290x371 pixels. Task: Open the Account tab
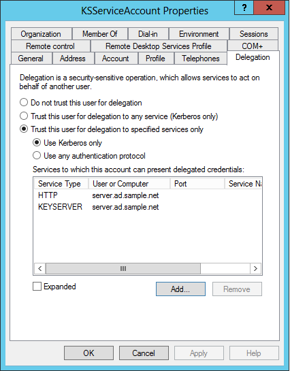click(116, 59)
